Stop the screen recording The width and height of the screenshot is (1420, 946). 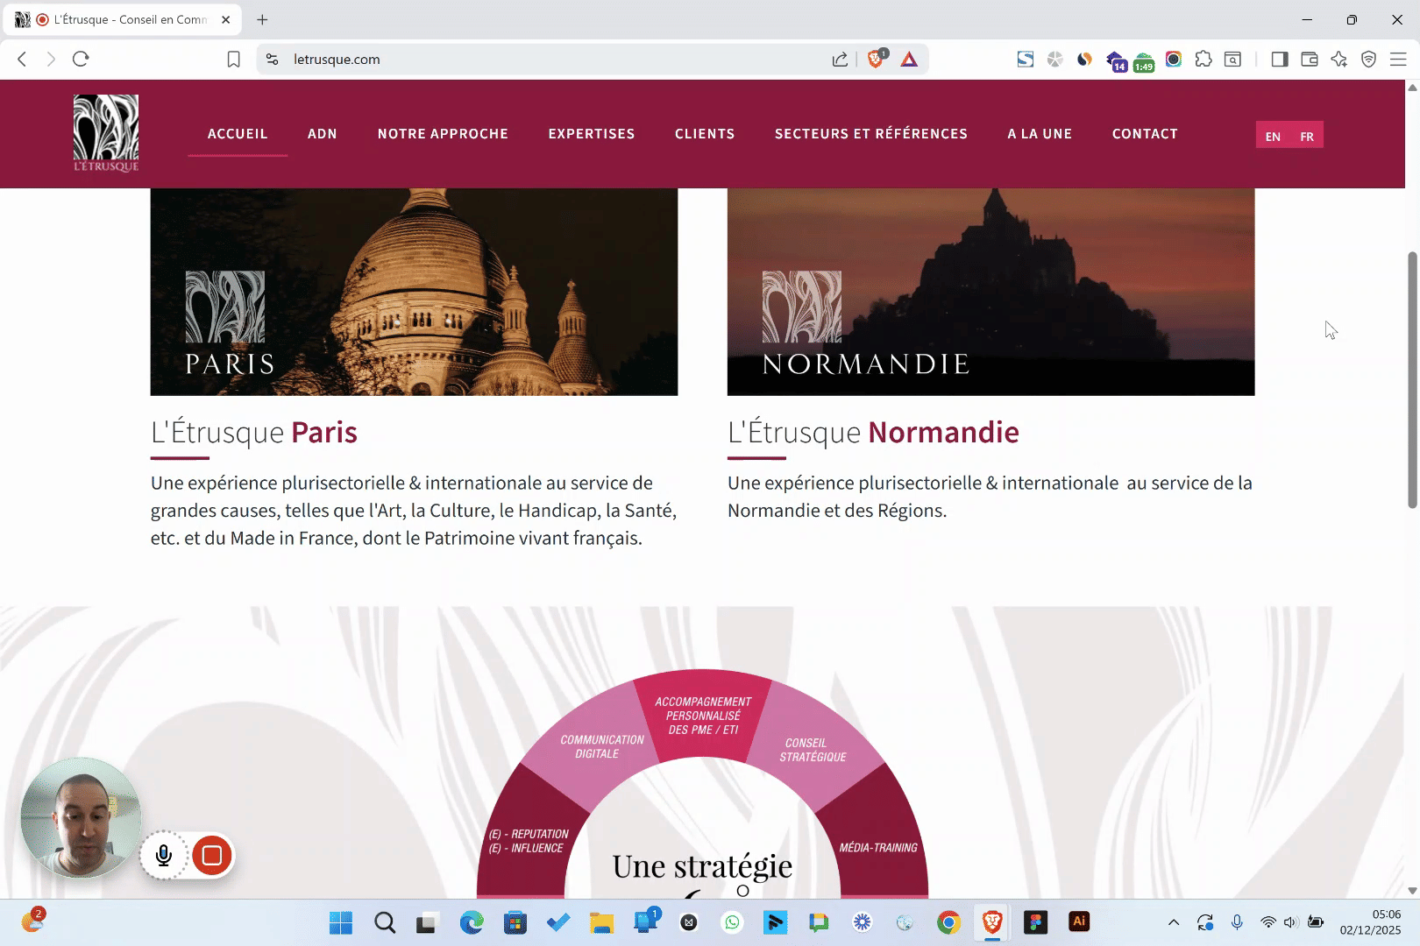pos(212,855)
